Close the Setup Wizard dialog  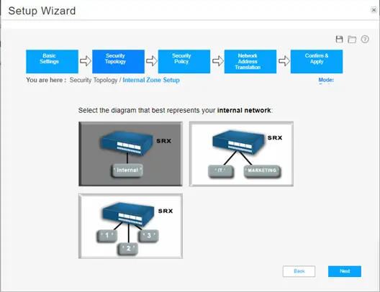(374, 10)
